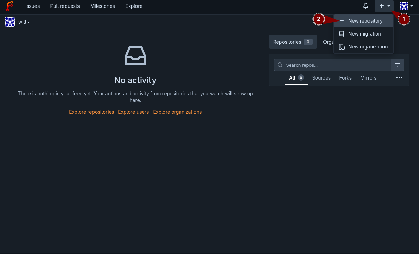This screenshot has width=419, height=254.
Task: Select the Mirrors tab
Action: (x=368, y=78)
